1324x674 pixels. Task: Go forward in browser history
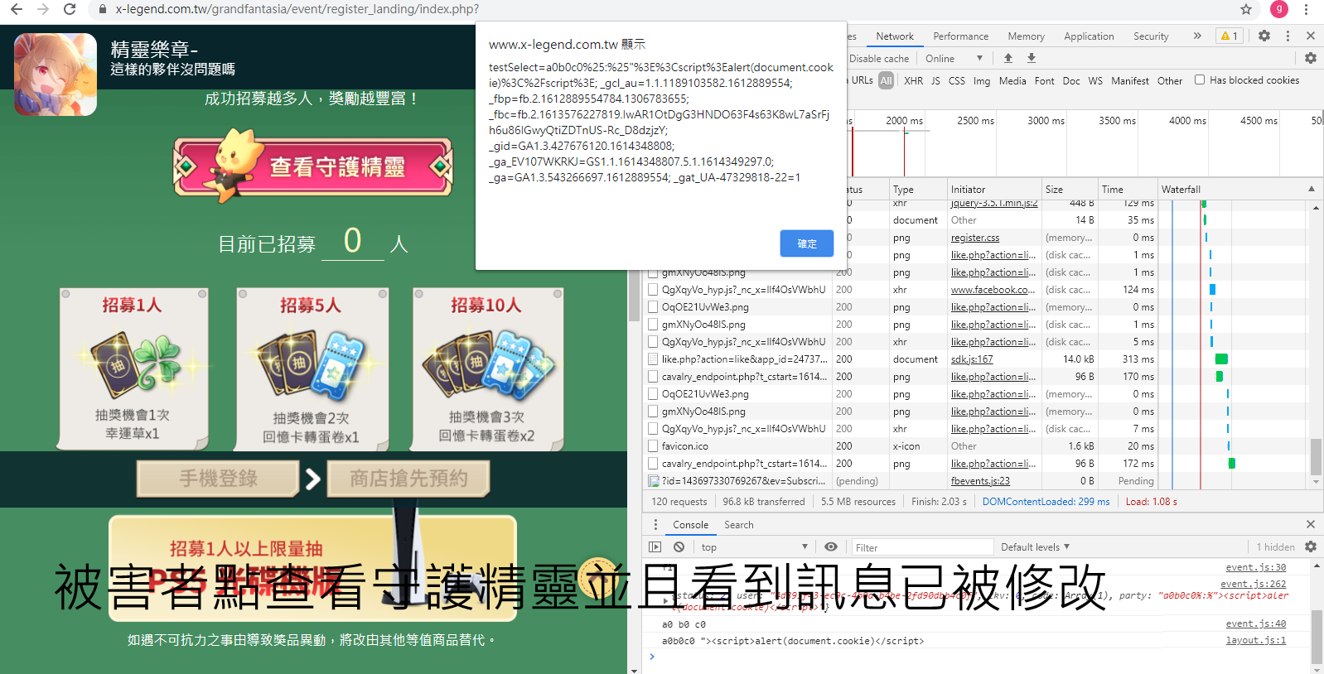point(43,9)
